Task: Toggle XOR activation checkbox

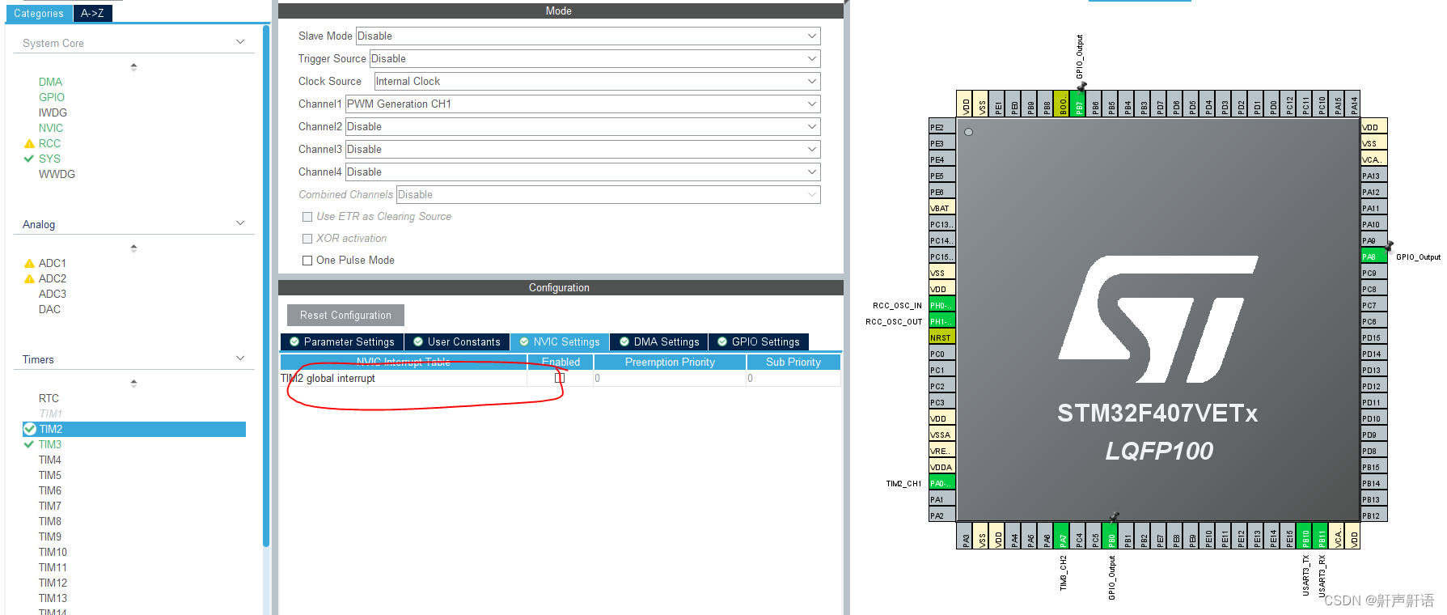Action: [x=307, y=239]
